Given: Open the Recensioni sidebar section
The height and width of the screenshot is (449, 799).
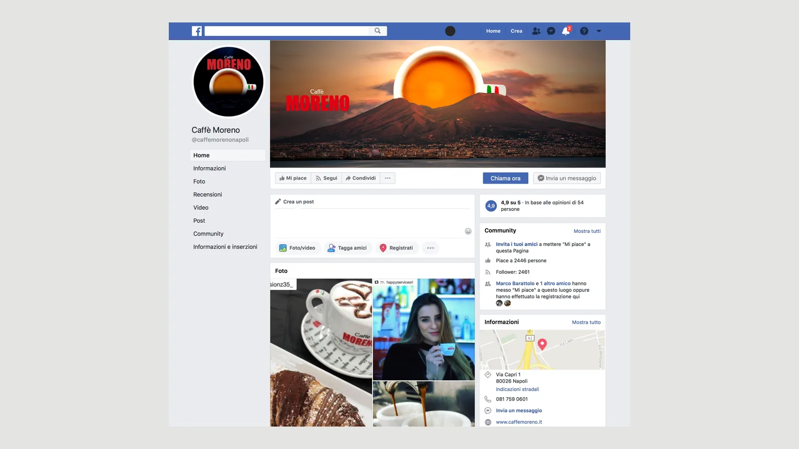Looking at the screenshot, I should (208, 195).
